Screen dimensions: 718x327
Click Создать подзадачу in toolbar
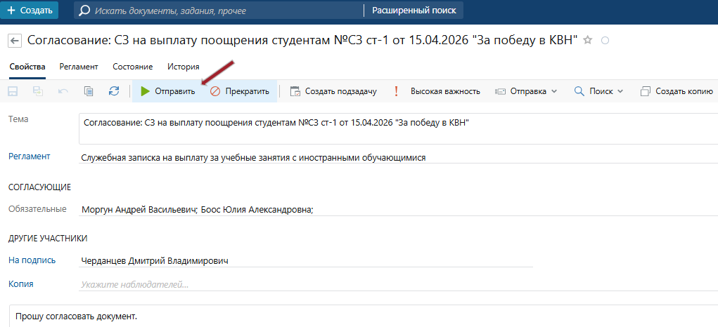point(334,91)
